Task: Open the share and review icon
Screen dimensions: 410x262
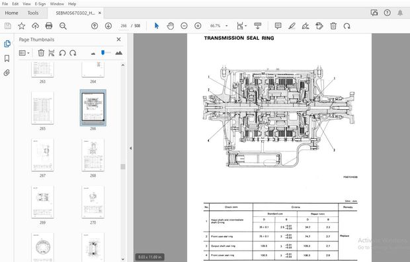Action: click(x=374, y=13)
